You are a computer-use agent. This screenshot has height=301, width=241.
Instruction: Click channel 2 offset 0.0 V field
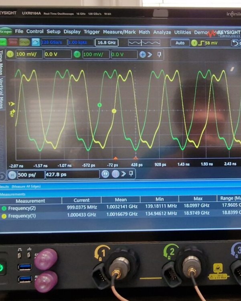(x=124, y=55)
